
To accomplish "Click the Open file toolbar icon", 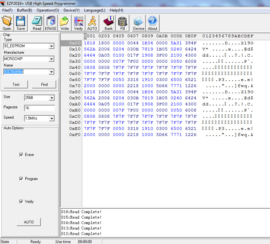I will coord(7,23).
